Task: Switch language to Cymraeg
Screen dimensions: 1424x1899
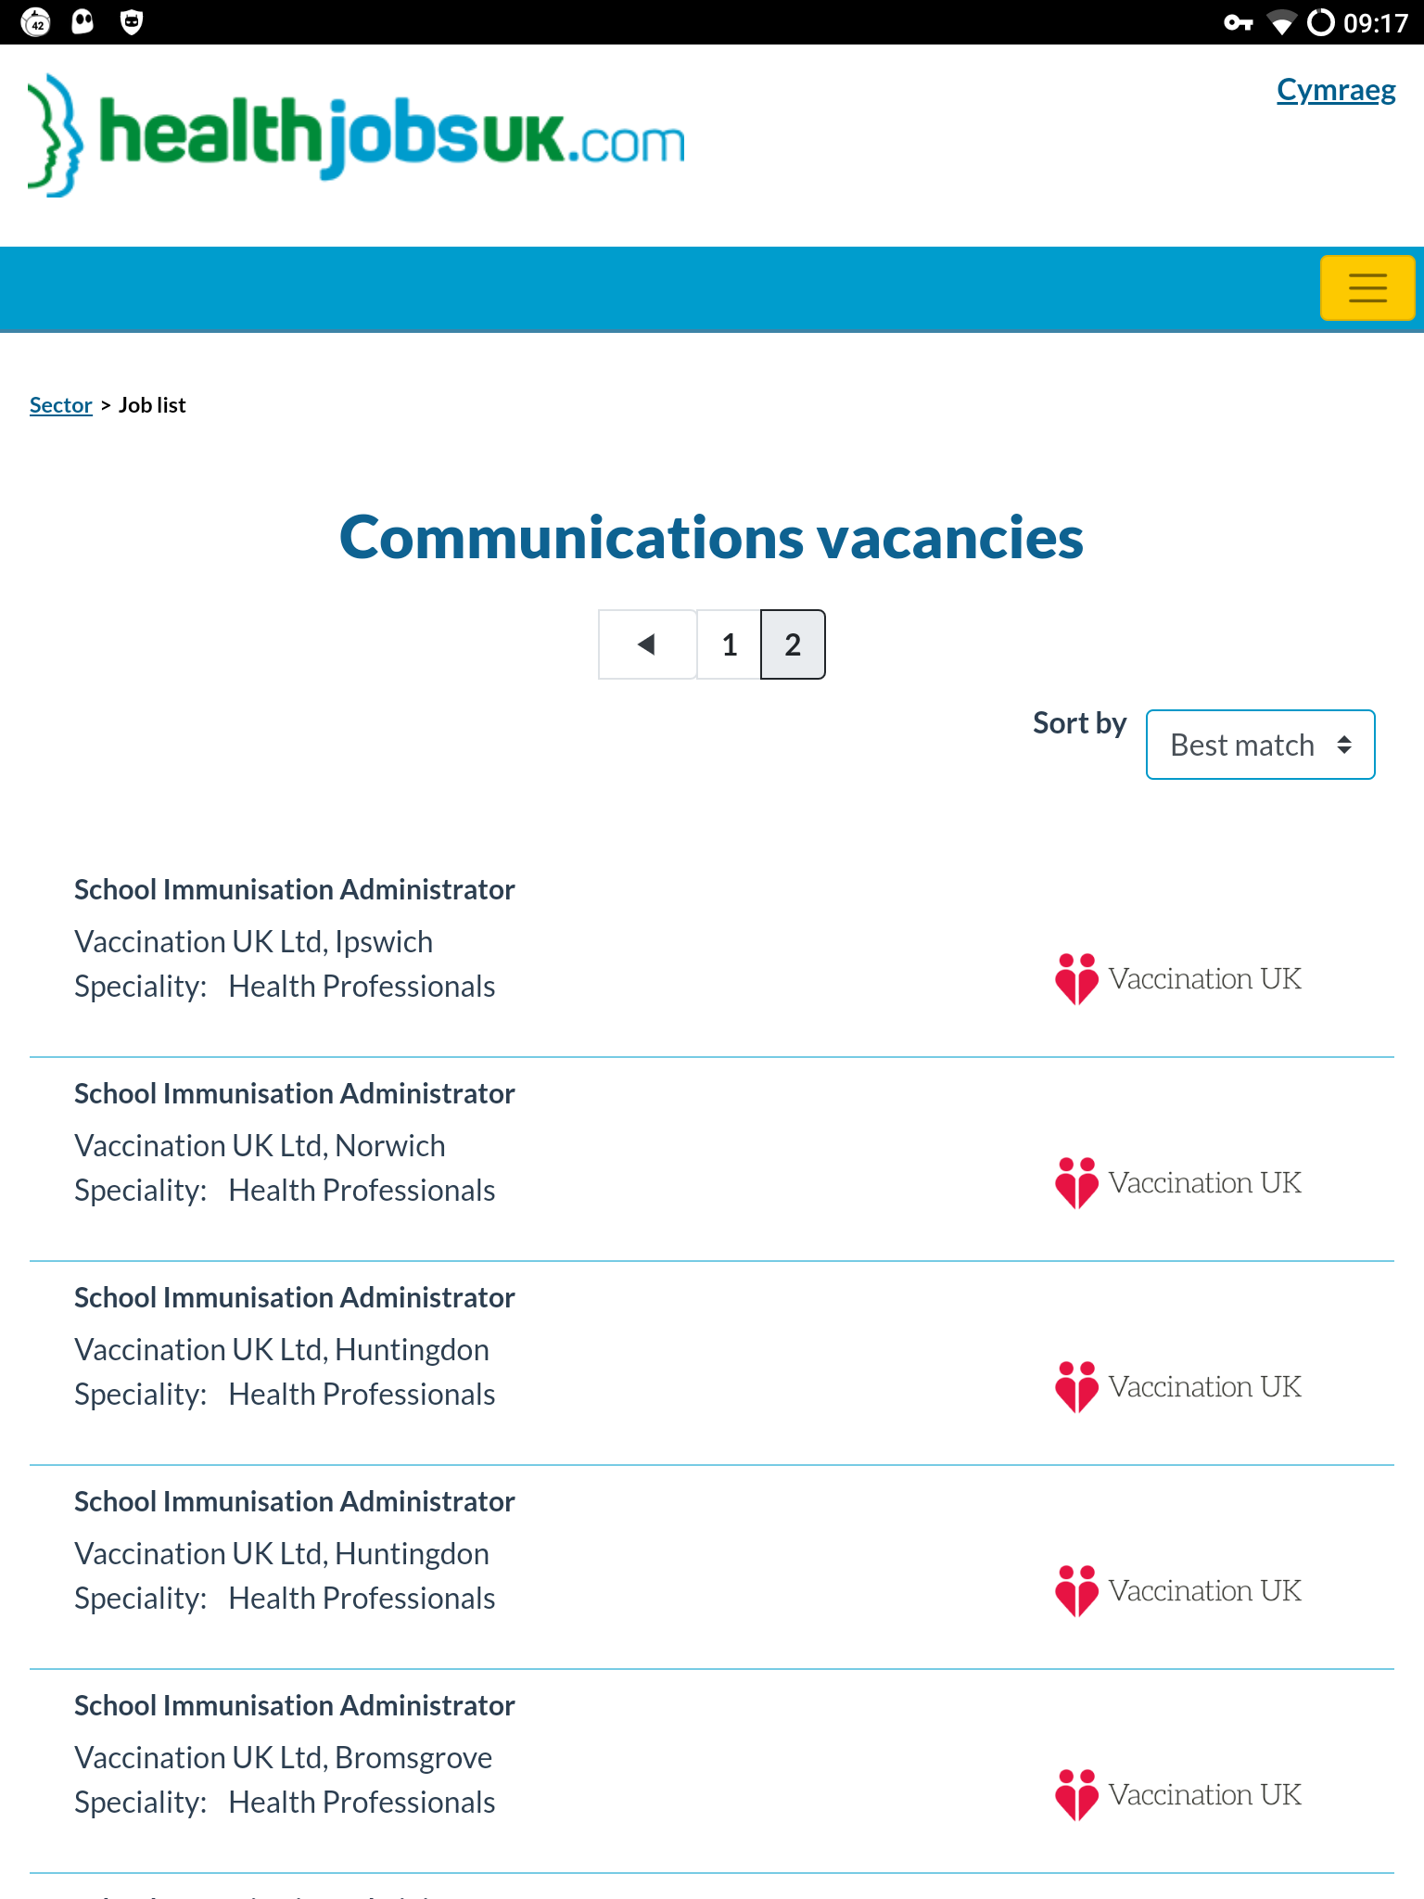Action: [x=1335, y=90]
